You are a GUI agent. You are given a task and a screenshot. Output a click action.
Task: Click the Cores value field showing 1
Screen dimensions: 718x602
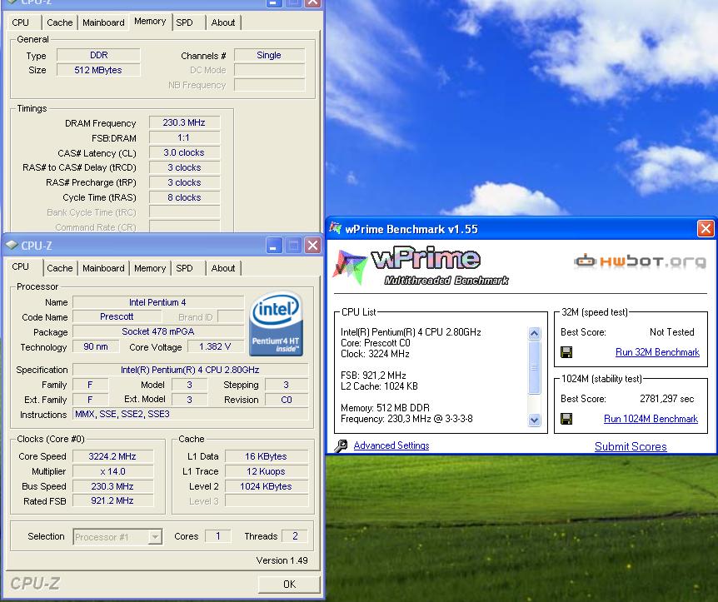coord(218,536)
